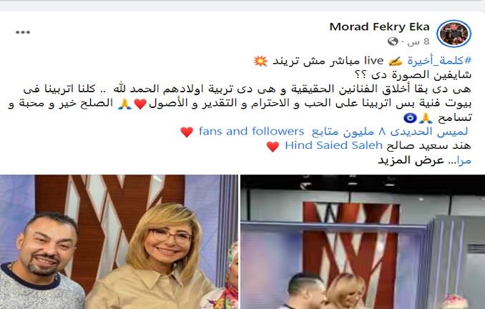
Task: Click the praying hands emoji next to تسامح
Action: coord(426,118)
